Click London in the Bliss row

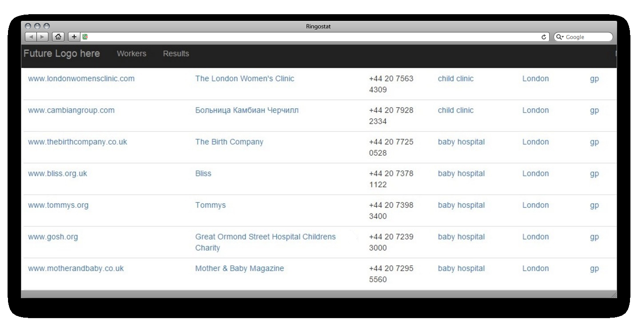535,173
